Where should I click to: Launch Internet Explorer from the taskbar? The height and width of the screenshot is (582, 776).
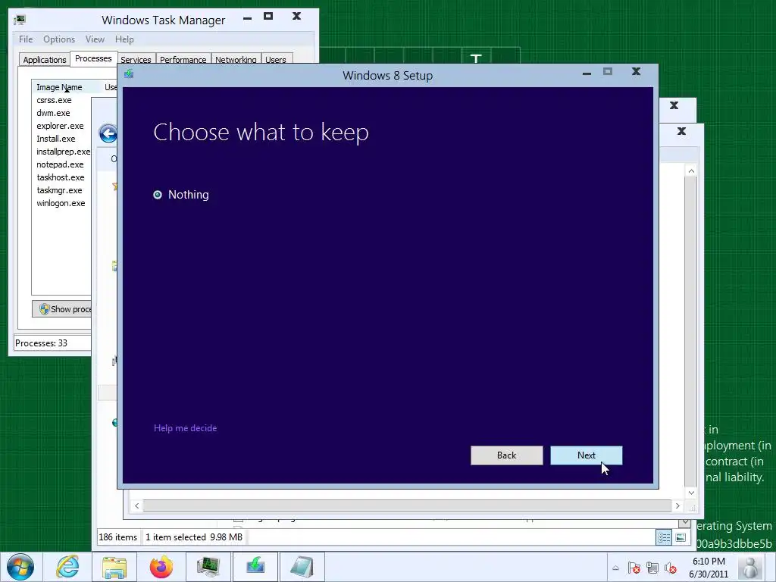(67, 567)
